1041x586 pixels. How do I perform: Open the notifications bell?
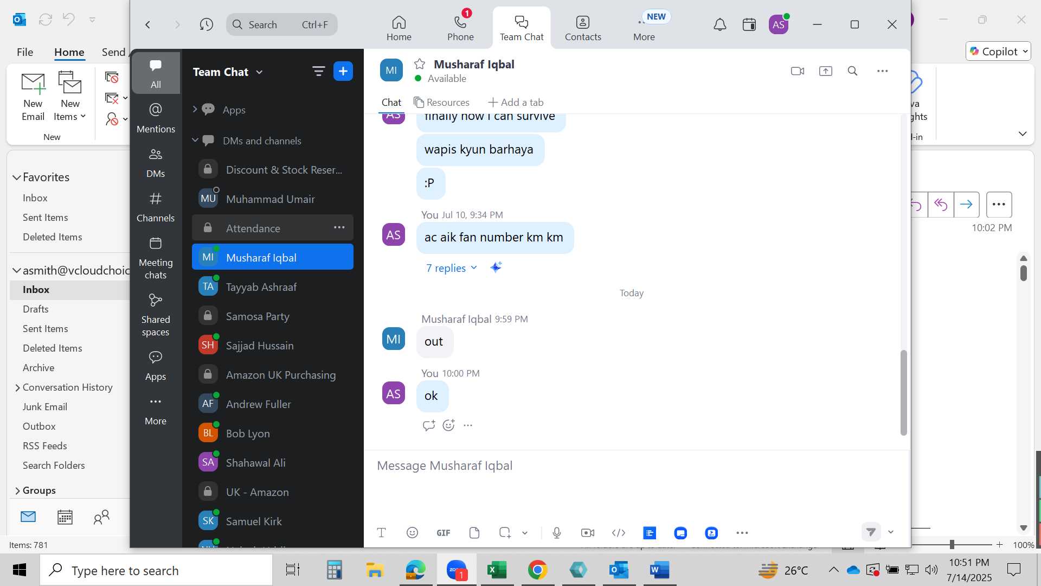719,24
